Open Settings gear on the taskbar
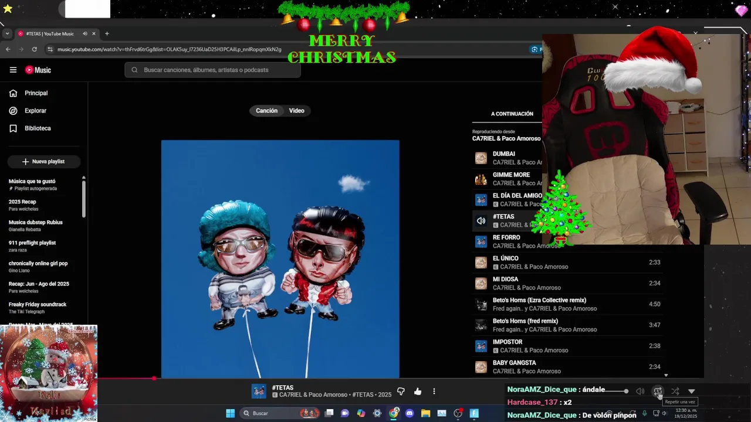The image size is (751, 422). click(x=377, y=413)
